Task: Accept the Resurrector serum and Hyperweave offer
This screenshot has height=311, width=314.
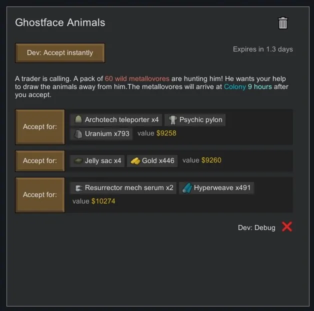Action: [x=40, y=194]
